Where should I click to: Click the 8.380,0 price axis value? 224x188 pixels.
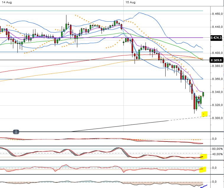(x=217, y=66)
